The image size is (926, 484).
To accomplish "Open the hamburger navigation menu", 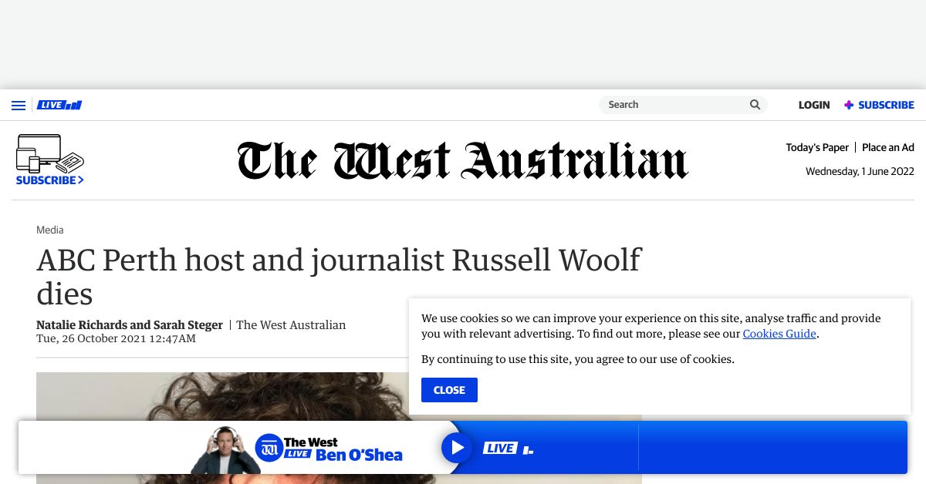I will pyautogui.click(x=19, y=105).
